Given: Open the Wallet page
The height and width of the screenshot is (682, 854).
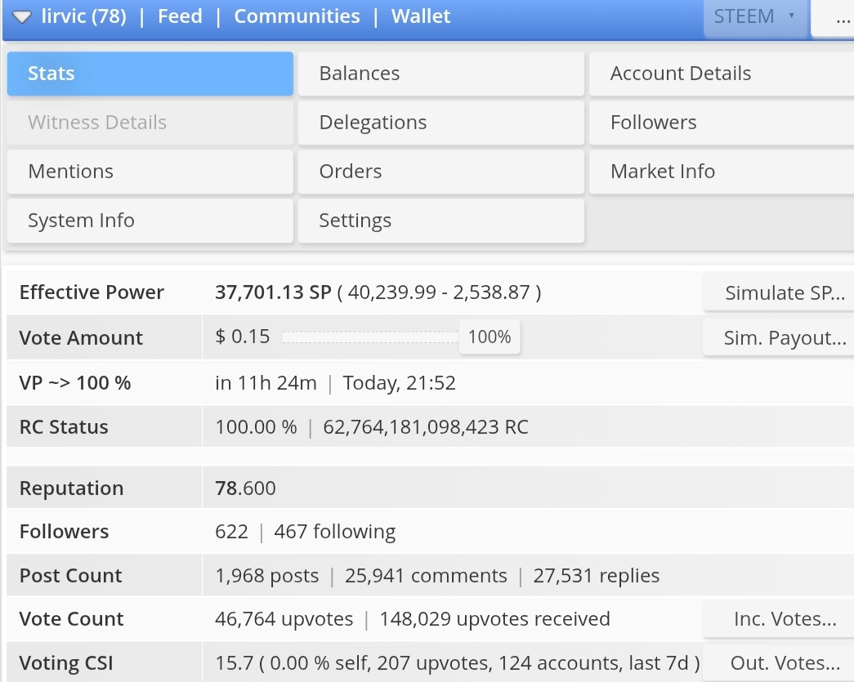Looking at the screenshot, I should click(x=421, y=16).
